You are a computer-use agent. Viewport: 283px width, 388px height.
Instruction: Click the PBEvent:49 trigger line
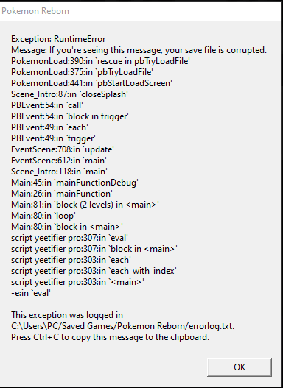[53, 138]
